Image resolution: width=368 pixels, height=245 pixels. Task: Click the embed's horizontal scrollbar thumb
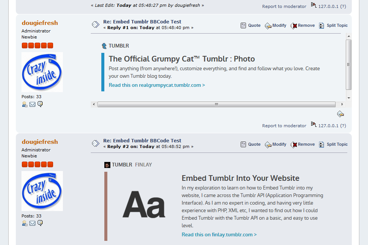click(x=216, y=104)
